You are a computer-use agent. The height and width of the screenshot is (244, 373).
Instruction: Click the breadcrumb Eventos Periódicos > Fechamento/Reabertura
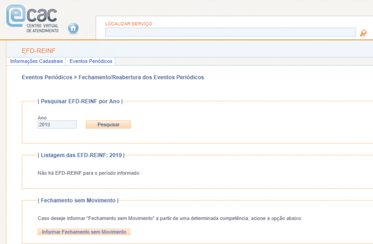[113, 77]
